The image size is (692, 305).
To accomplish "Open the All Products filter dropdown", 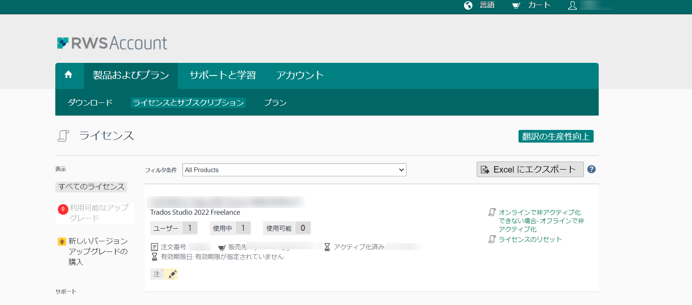I will 294,170.
